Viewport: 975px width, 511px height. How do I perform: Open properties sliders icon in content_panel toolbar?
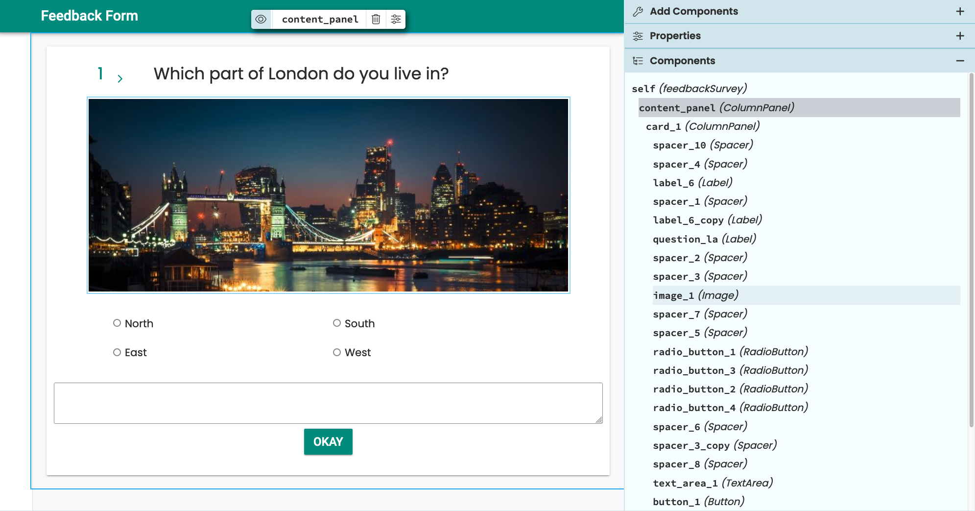coord(396,19)
